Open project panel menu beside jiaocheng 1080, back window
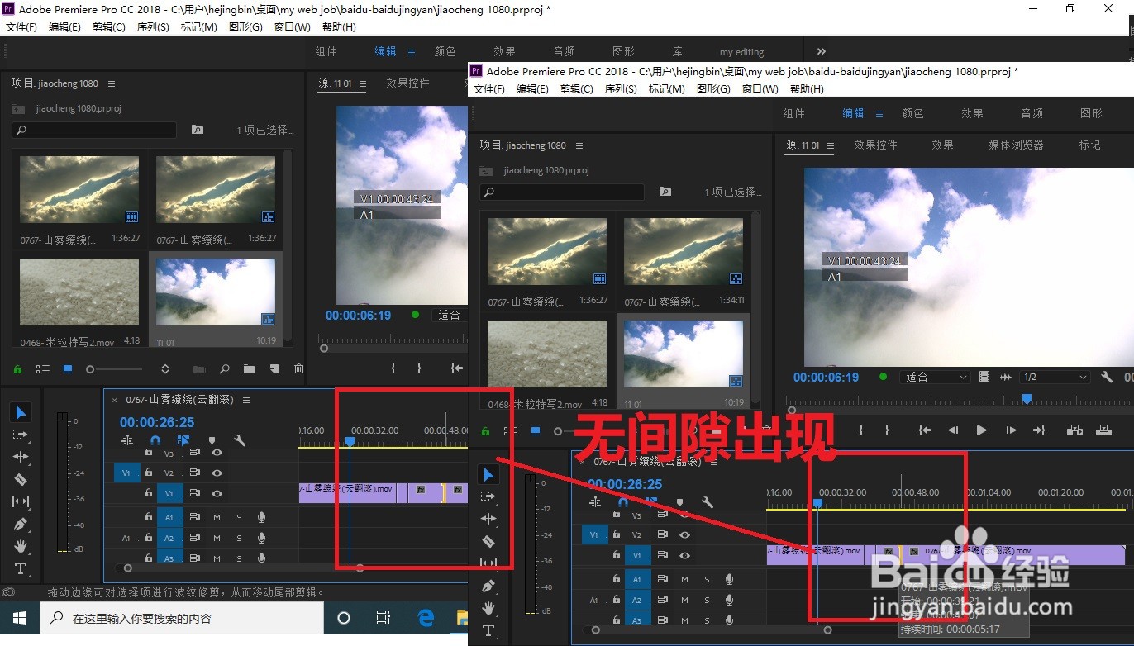Screen dimensions: 1134x646 pos(112,83)
